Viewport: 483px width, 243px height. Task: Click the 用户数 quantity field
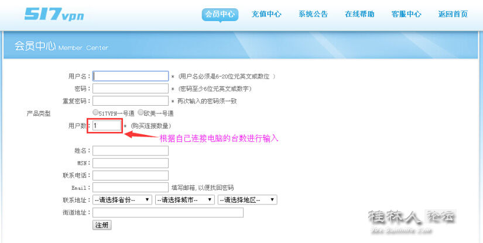pyautogui.click(x=107, y=126)
